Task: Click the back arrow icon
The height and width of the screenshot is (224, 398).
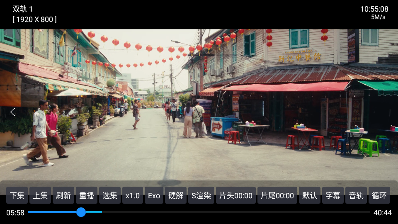Action: pos(12,112)
